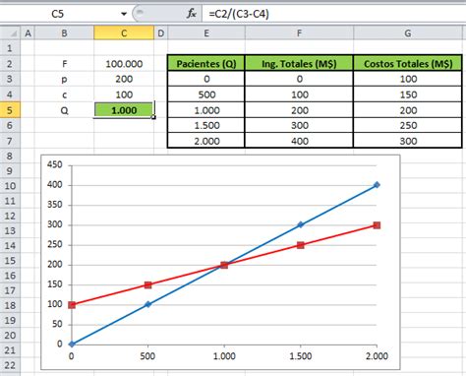Image resolution: width=466 pixels, height=376 pixels.
Task: Select column G header
Action: click(408, 33)
